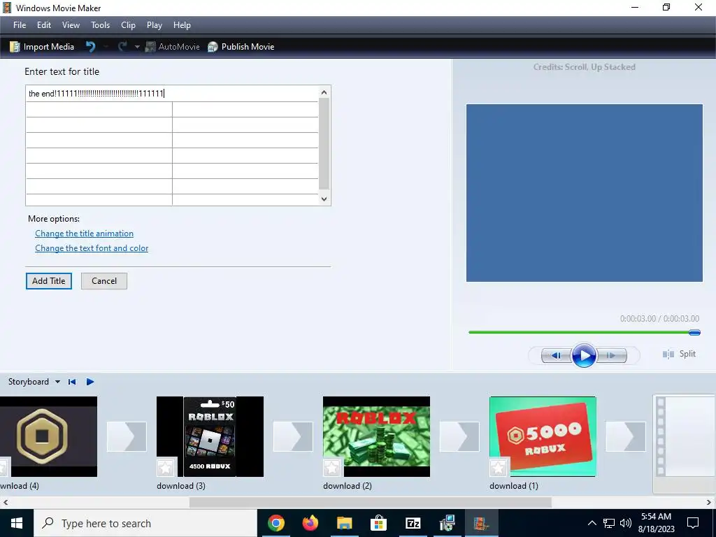This screenshot has width=716, height=537.
Task: Click the volume speaker tray icon
Action: [626, 523]
